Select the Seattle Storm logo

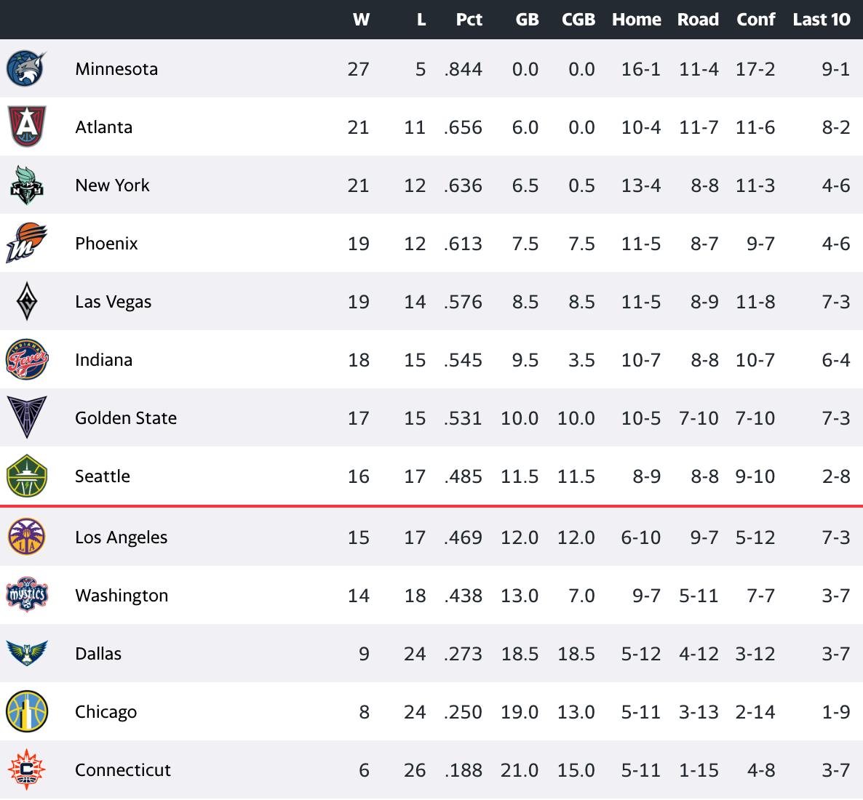point(26,476)
